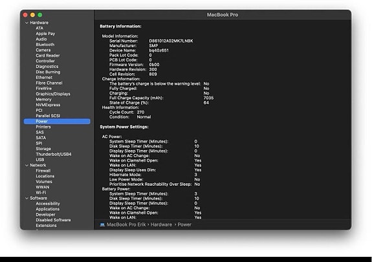
Task: Select Wi-Fi under Network
Action: (41, 193)
